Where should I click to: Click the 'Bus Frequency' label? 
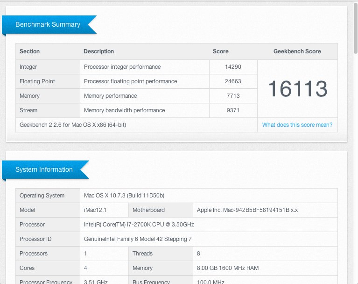pyautogui.click(x=151, y=282)
